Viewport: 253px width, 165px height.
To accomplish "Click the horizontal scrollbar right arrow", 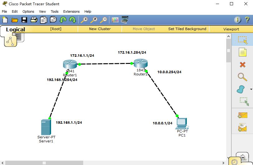I will [223, 163].
